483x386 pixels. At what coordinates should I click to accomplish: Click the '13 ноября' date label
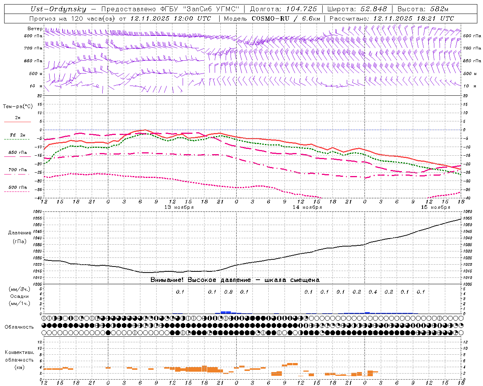tap(179, 207)
